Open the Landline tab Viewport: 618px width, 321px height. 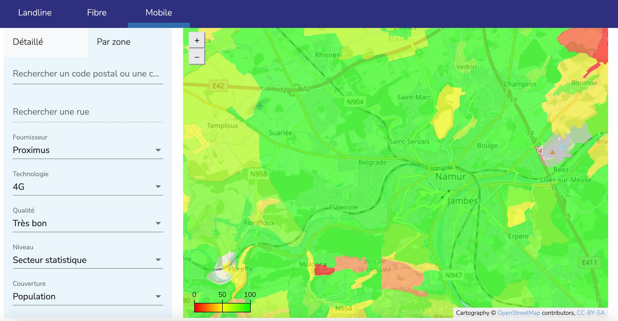click(x=35, y=13)
